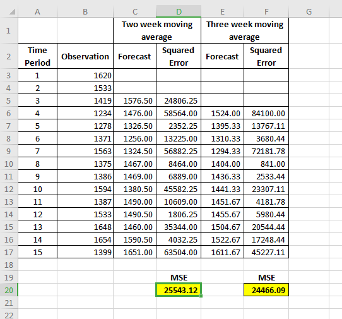Click the MSE label in column D

(179, 277)
